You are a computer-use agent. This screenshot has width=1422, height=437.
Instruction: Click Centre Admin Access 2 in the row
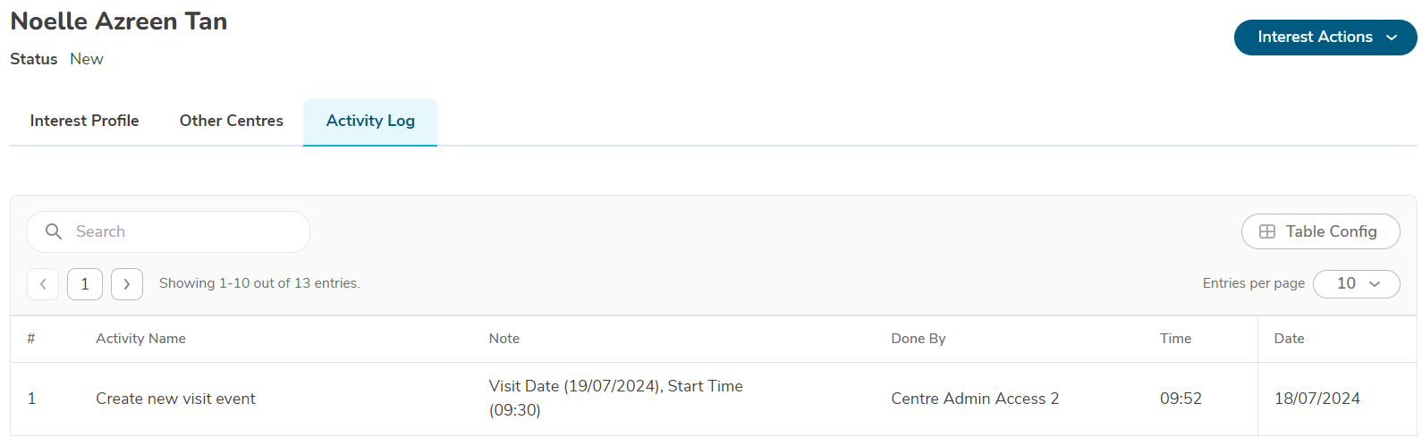click(x=975, y=399)
